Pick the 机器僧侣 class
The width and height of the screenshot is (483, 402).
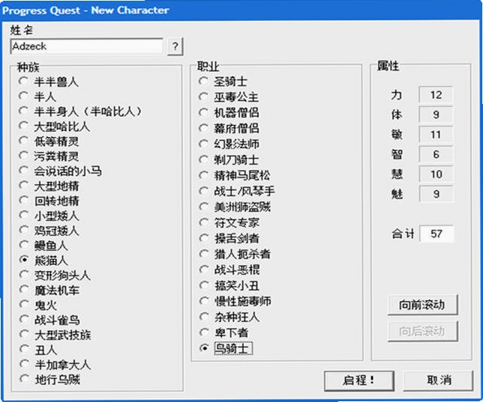click(x=228, y=112)
